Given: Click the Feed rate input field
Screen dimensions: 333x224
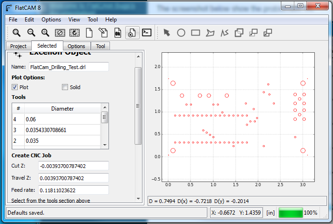Looking at the screenshot, I should tap(73, 190).
